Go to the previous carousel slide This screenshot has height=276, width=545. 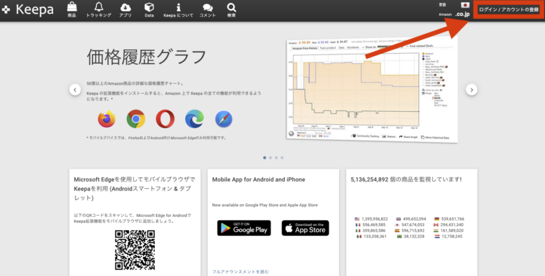(x=75, y=89)
